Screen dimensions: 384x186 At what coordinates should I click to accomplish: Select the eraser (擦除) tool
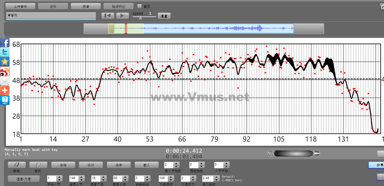point(16,165)
